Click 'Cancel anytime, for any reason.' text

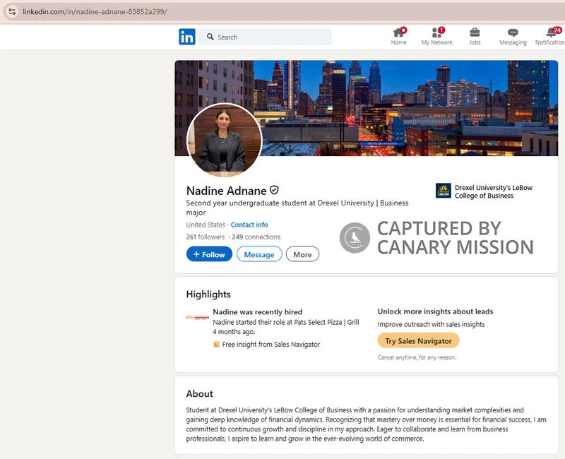click(417, 357)
